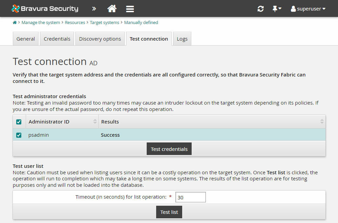Click the refresh icon in the header
Image resolution: width=338 pixels, height=223 pixels.
[260, 8]
